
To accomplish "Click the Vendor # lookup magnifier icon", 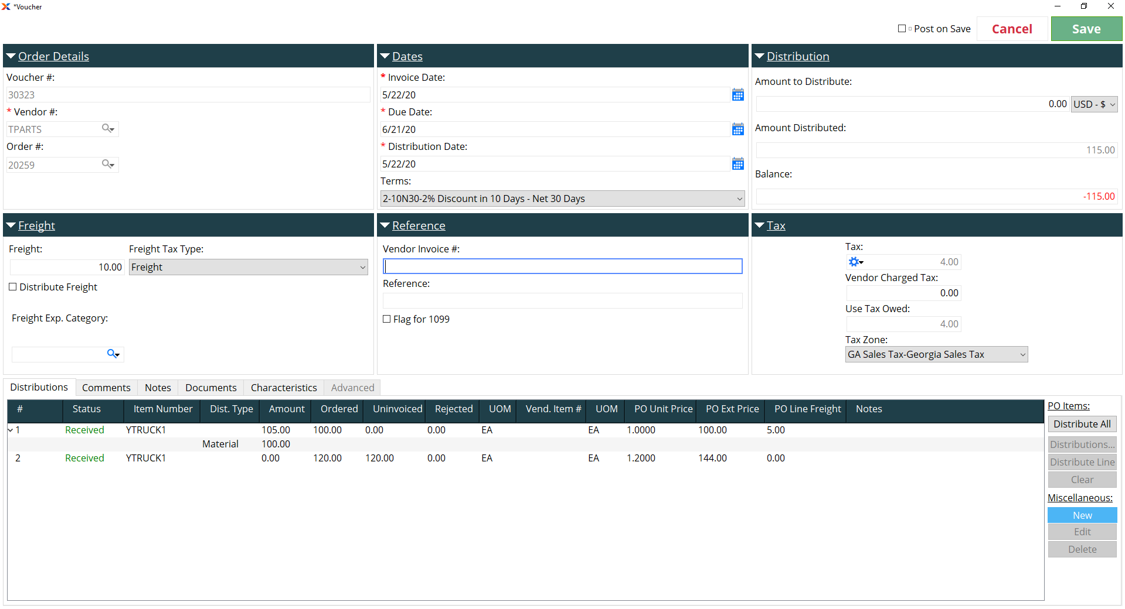I will [108, 129].
